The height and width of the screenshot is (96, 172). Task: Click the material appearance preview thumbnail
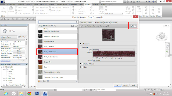tap(108, 35)
